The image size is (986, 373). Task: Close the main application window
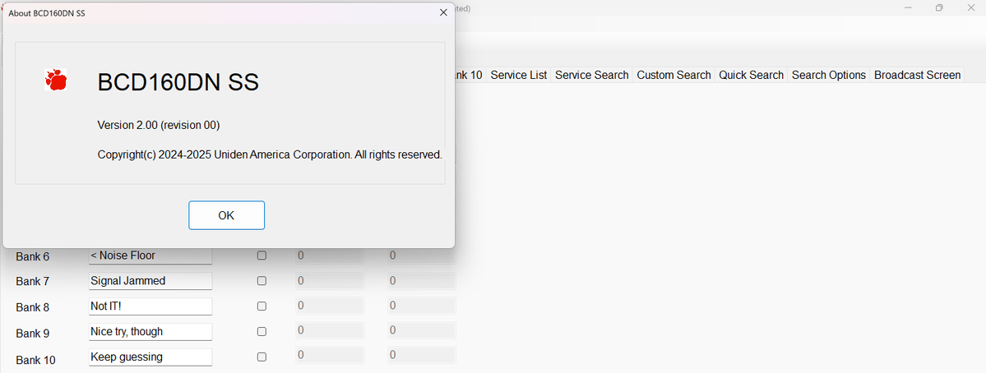pos(970,7)
